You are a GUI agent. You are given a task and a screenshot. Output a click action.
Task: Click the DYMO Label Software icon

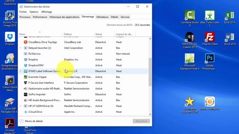tap(26, 71)
